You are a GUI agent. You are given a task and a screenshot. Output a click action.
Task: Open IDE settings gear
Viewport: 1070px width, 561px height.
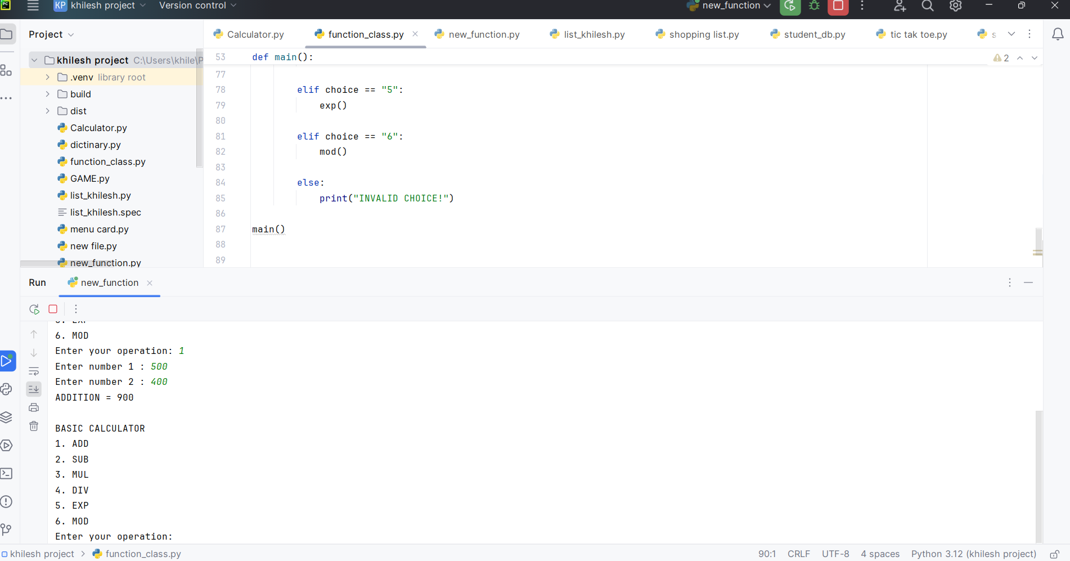(x=955, y=6)
